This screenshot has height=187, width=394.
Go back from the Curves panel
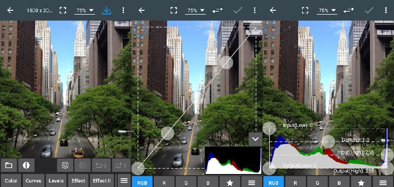pyautogui.click(x=142, y=10)
